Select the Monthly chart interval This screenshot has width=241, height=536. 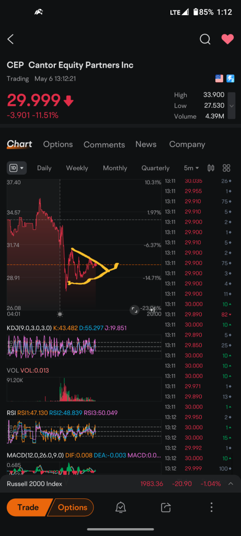tap(115, 168)
